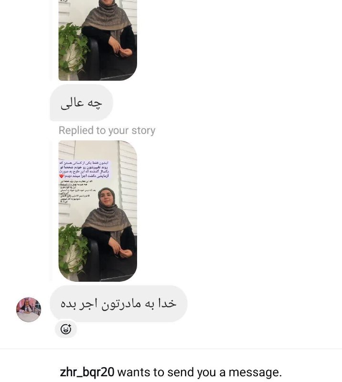Tap the 'Replied to your story' label

(107, 130)
